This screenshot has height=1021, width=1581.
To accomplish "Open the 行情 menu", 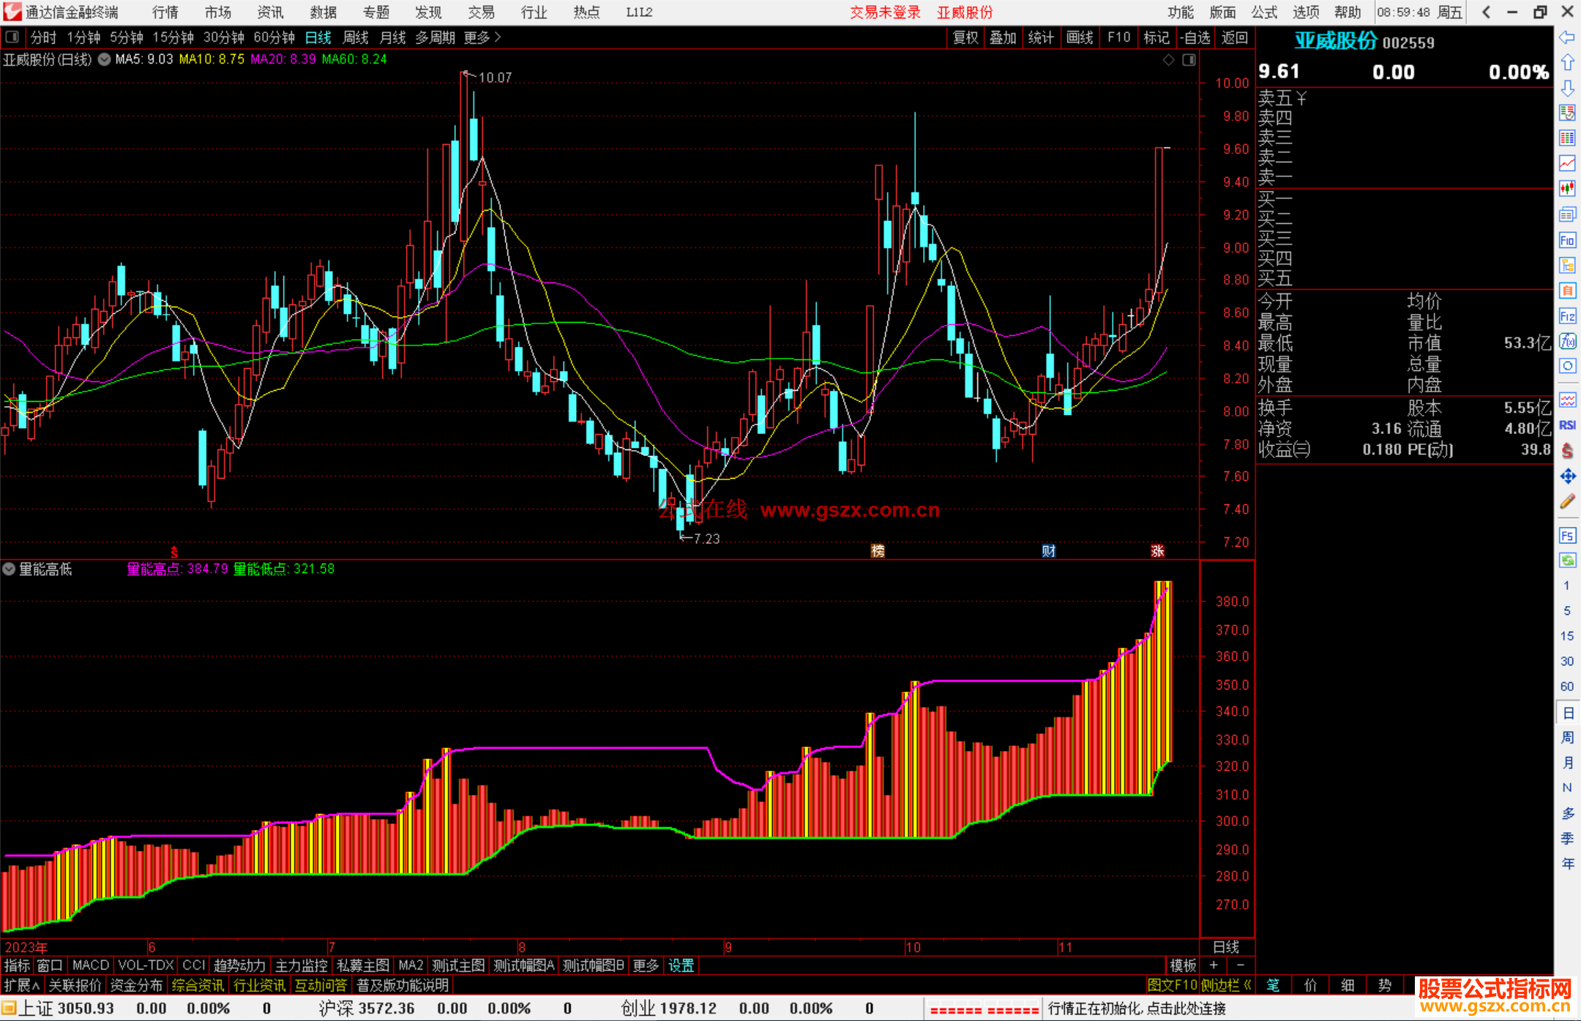I will tap(165, 12).
